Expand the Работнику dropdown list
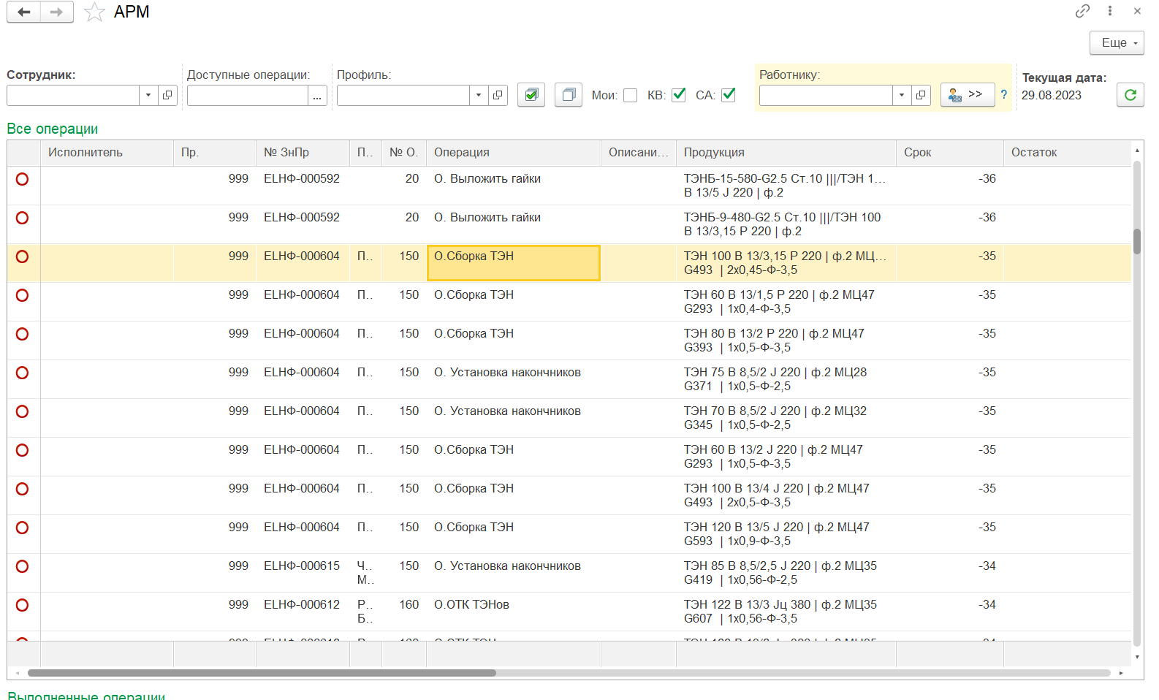The height and width of the screenshot is (700, 1159). [902, 96]
